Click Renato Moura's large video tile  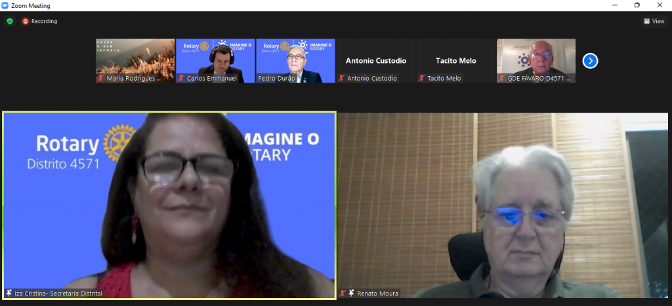click(x=503, y=203)
